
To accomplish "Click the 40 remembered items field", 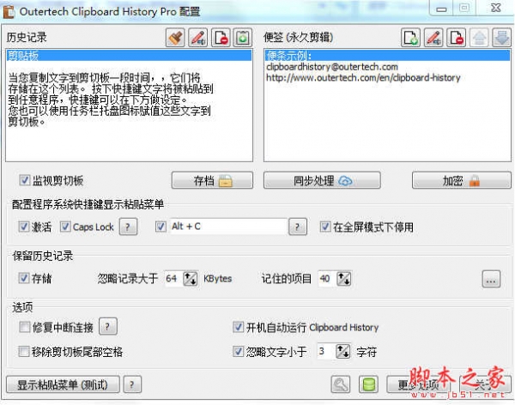I will [x=327, y=279].
